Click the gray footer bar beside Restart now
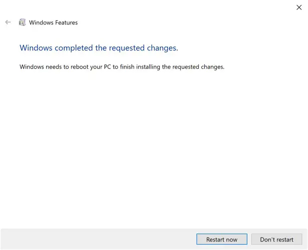This screenshot has width=308, height=250. 100,239
